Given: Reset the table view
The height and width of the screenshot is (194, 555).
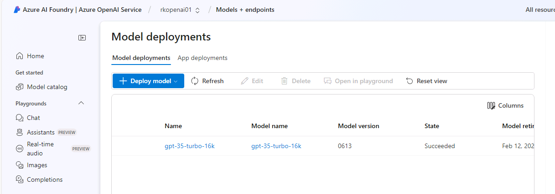Looking at the screenshot, I should click(x=426, y=81).
